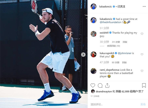Open lukadoncic profile avatar in header
The width and height of the screenshot is (148, 108).
pyautogui.click(x=93, y=6)
